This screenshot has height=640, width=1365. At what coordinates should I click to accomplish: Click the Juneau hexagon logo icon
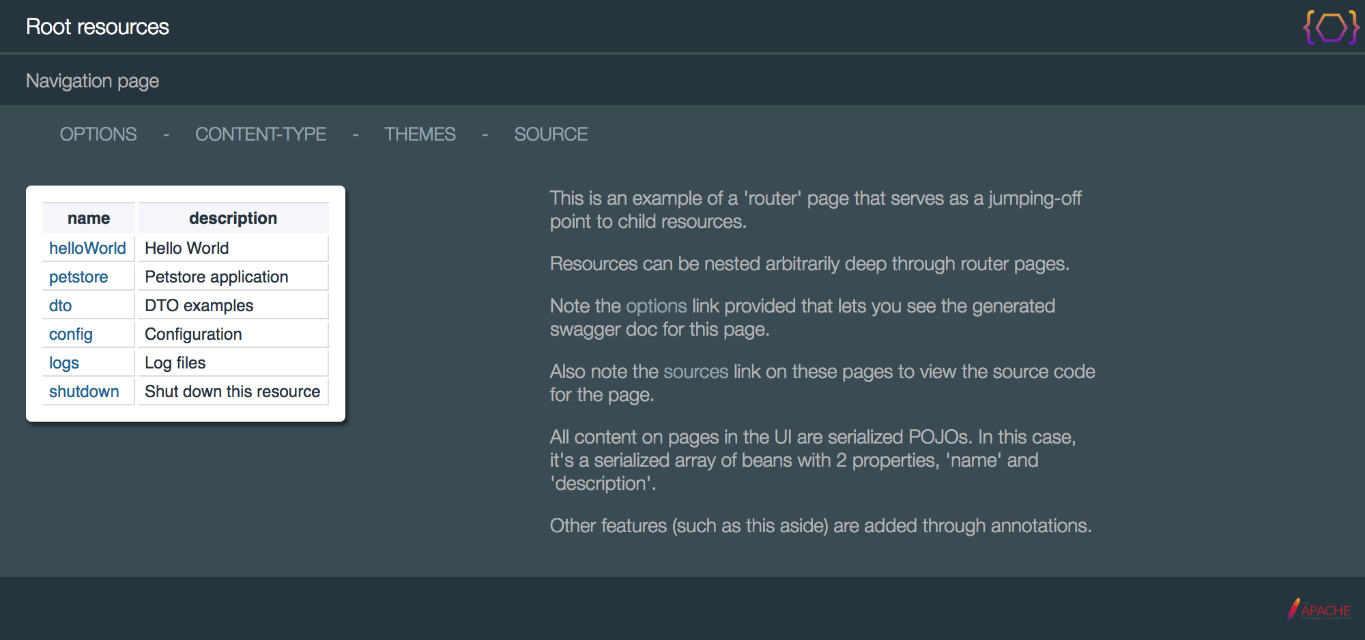pos(1330,28)
